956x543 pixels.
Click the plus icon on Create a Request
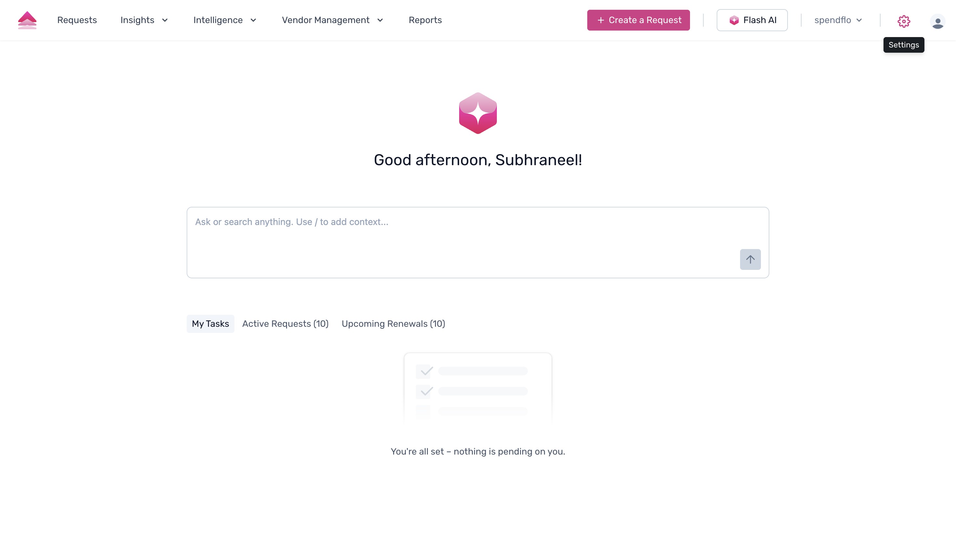point(601,20)
